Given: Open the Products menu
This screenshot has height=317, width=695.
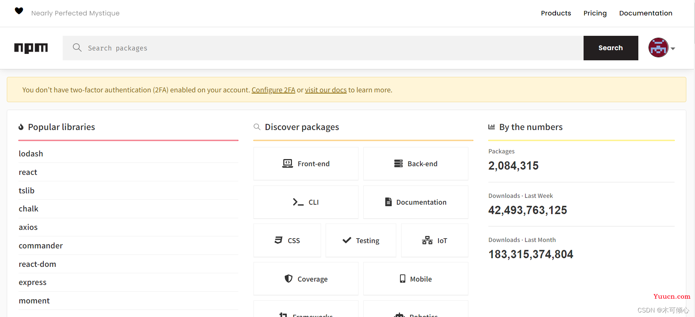Looking at the screenshot, I should 556,13.
